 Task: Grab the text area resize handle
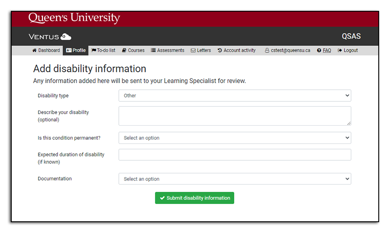(349, 123)
